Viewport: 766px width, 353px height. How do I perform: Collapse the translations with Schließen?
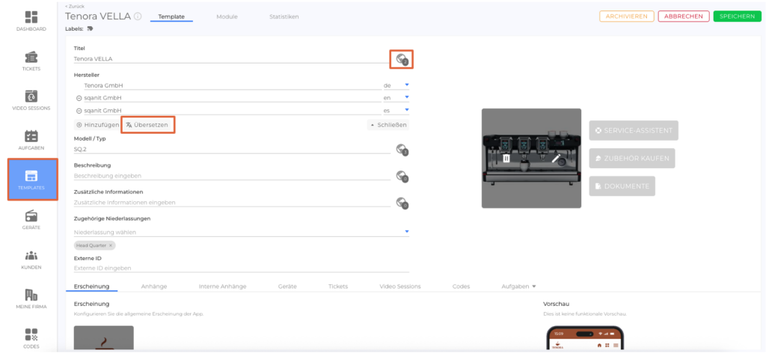[387, 125]
